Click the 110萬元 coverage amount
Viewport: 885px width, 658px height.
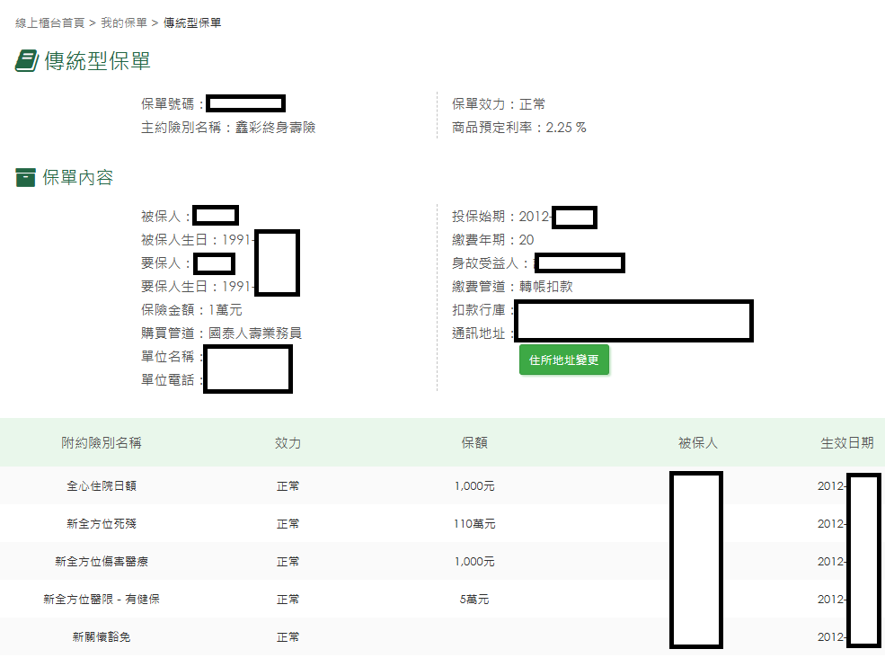[x=474, y=524]
